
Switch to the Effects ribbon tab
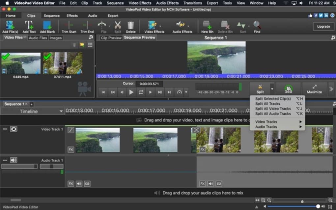(x=72, y=15)
